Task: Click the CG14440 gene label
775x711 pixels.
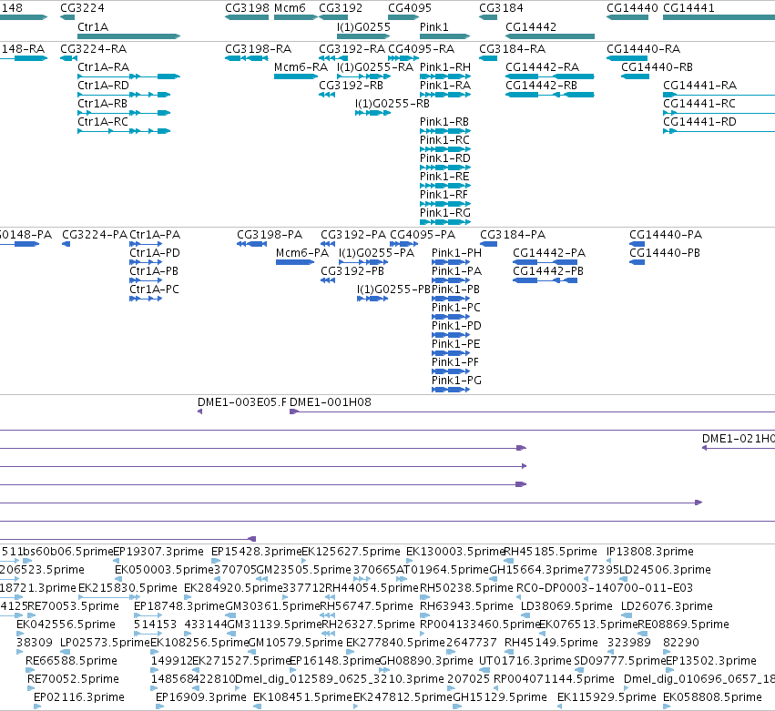Action: click(x=632, y=8)
